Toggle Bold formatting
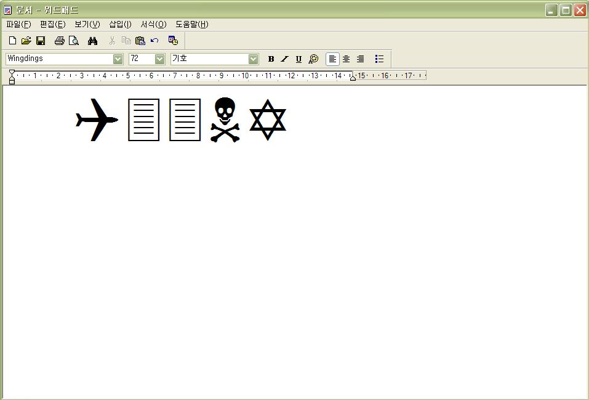The width and height of the screenshot is (589, 400). coord(271,59)
